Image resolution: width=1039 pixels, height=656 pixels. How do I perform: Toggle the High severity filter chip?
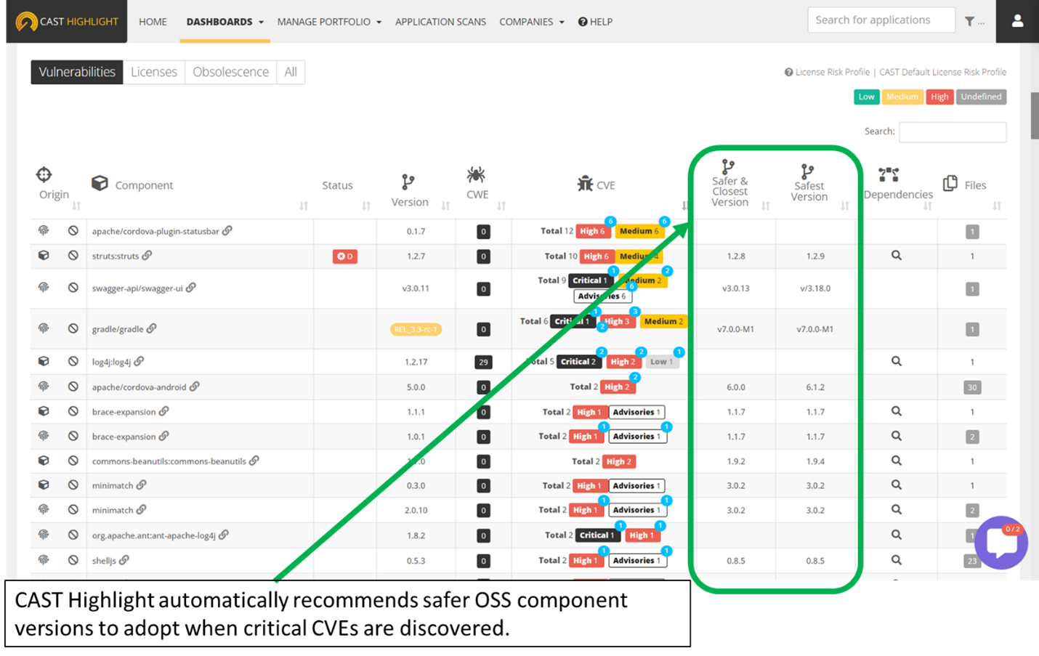[939, 96]
